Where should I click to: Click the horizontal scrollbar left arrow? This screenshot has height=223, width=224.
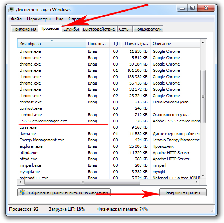pos(21,182)
